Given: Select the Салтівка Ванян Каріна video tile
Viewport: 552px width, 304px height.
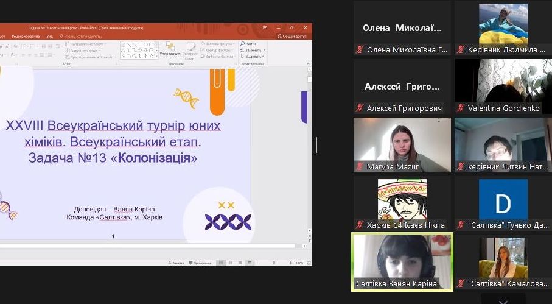Looking at the screenshot, I should point(402,262).
